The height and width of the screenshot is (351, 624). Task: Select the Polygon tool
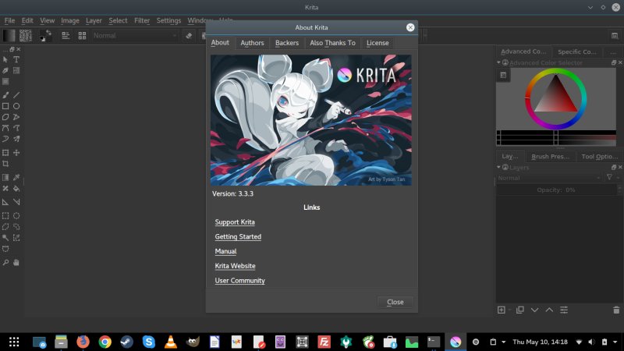(x=5, y=118)
